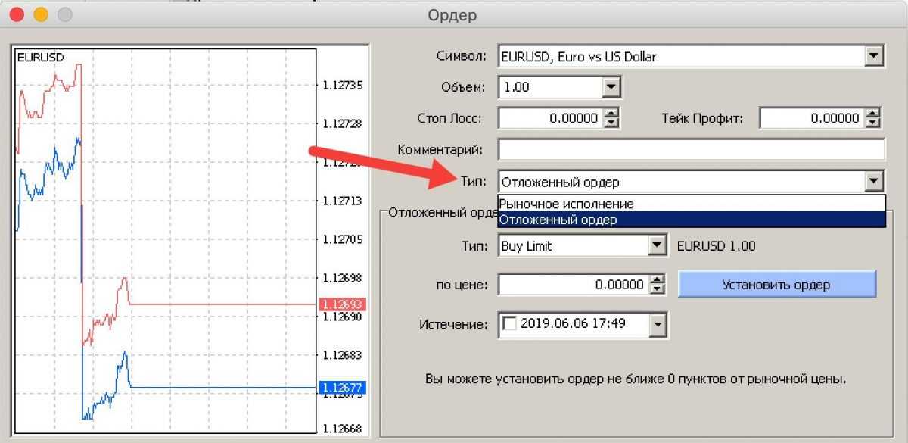Click the Комментарий text field
This screenshot has height=443, width=908.
point(691,150)
